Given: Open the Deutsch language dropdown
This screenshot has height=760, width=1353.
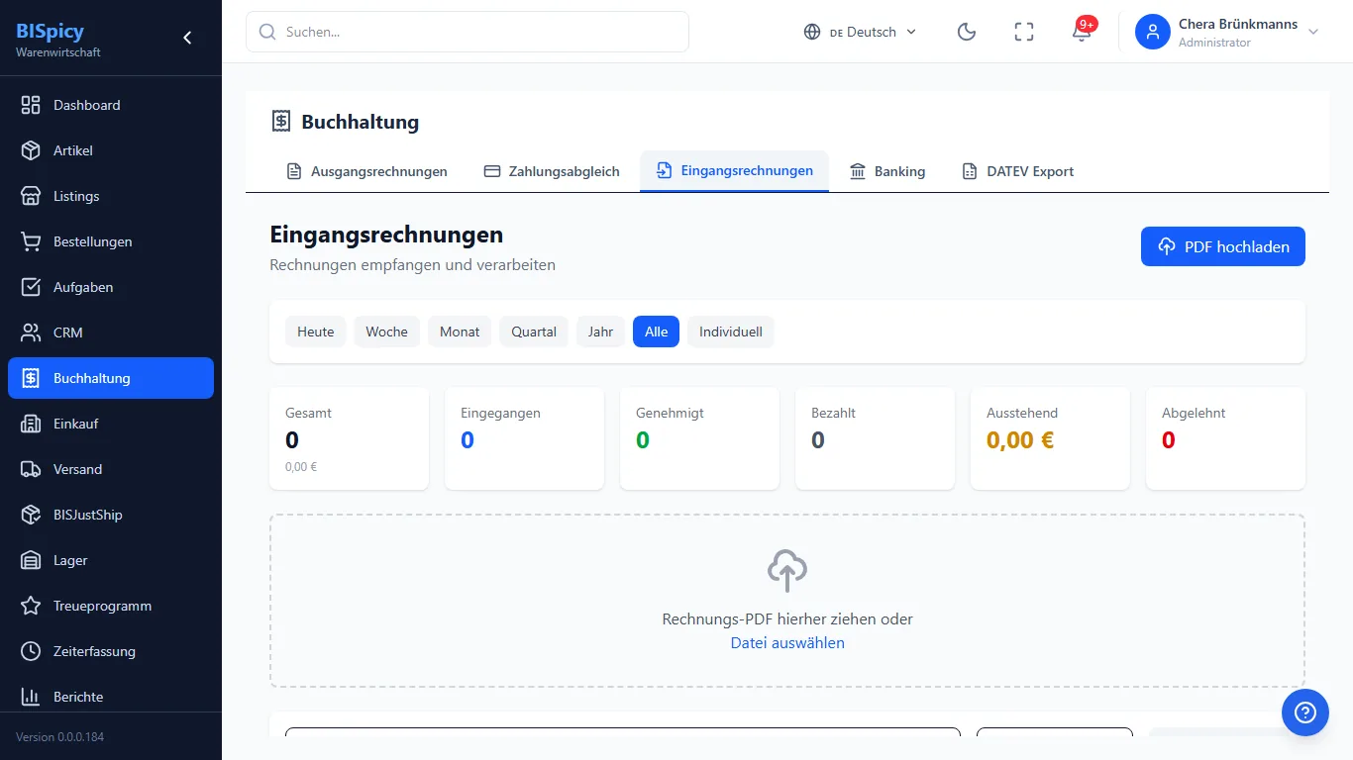Looking at the screenshot, I should click(x=860, y=32).
